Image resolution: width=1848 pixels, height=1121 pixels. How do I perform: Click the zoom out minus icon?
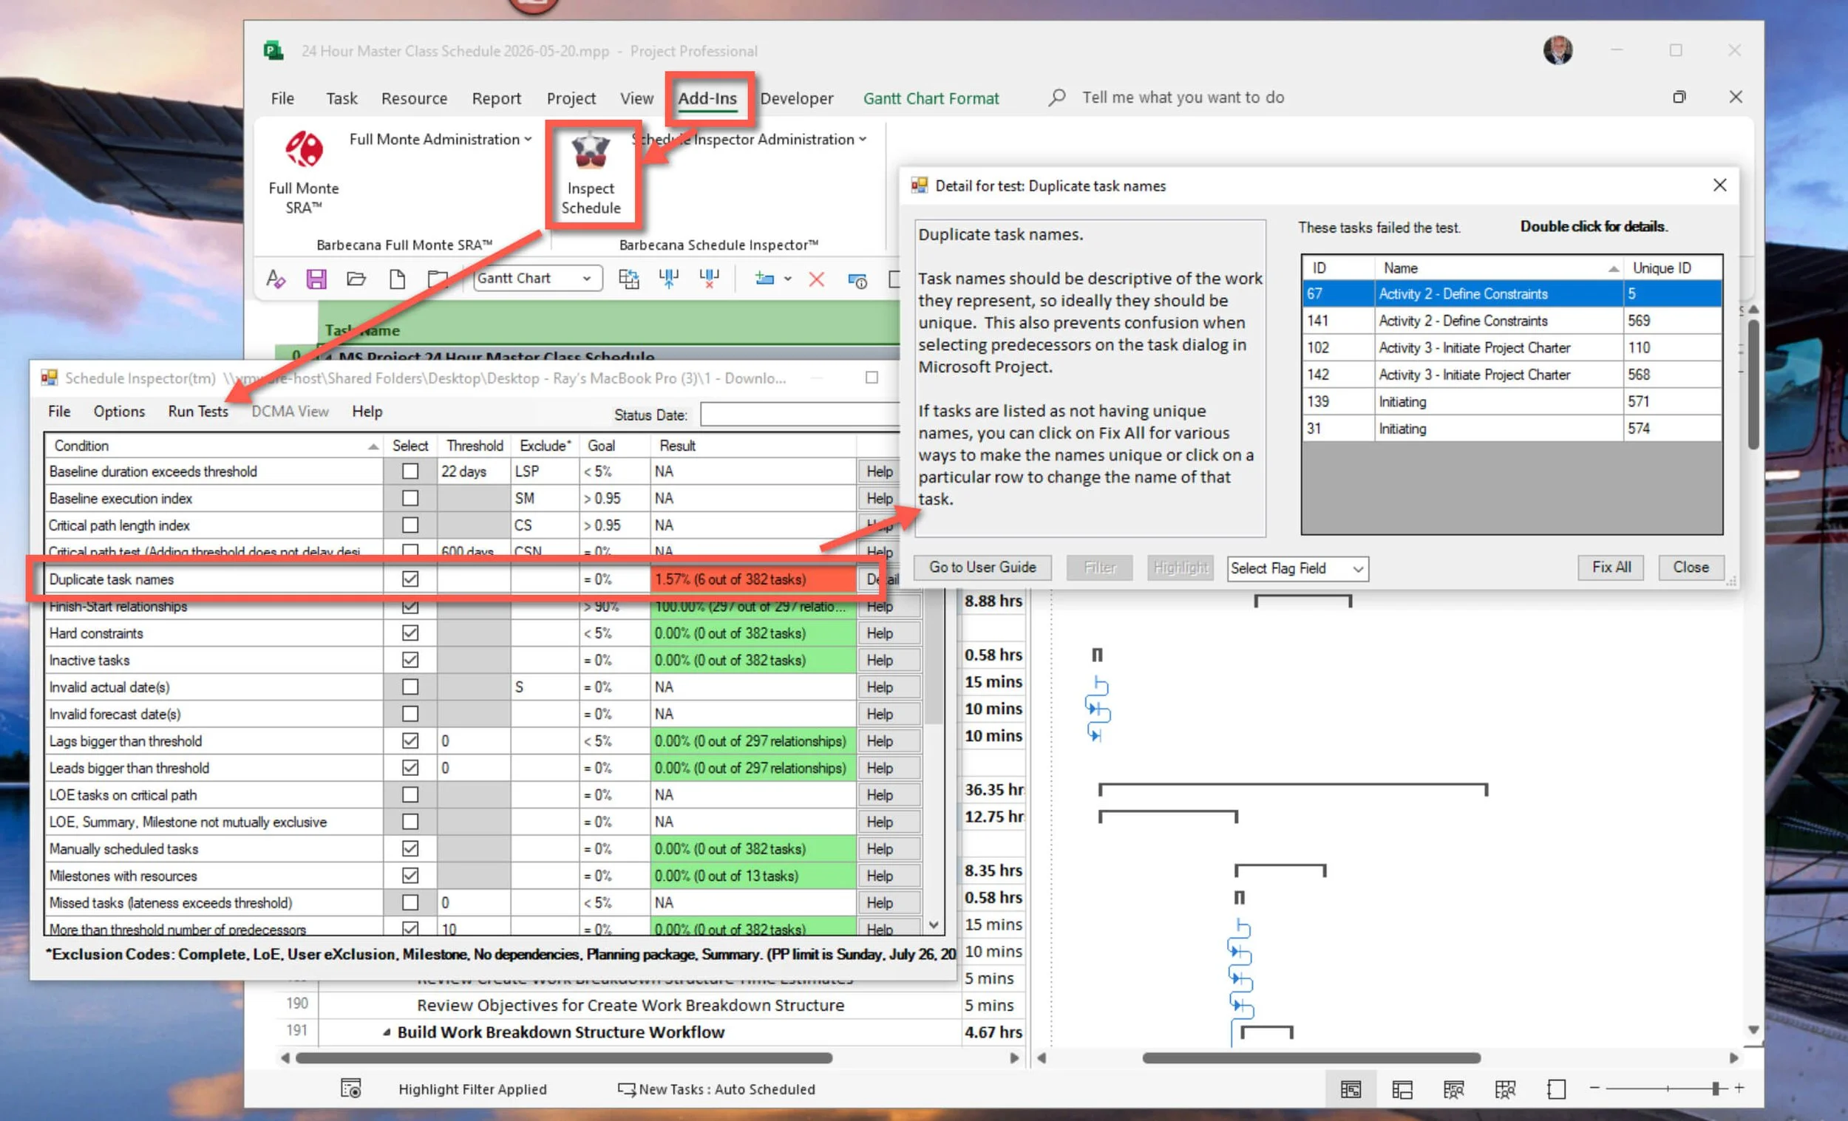pyautogui.click(x=1594, y=1087)
